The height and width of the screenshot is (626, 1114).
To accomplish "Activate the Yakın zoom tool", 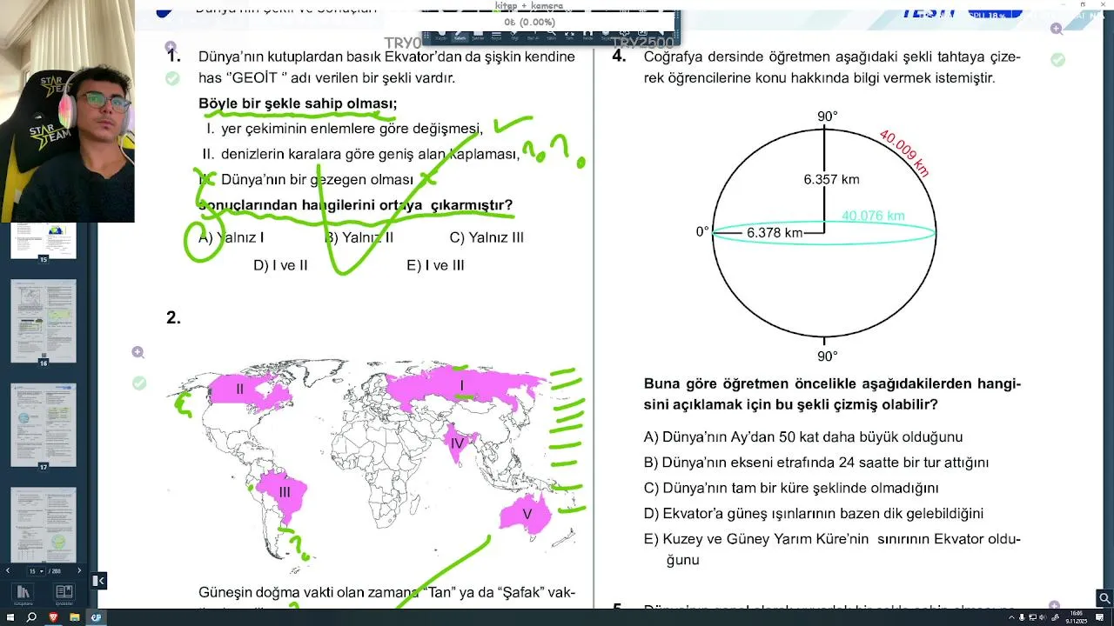I will (x=551, y=36).
